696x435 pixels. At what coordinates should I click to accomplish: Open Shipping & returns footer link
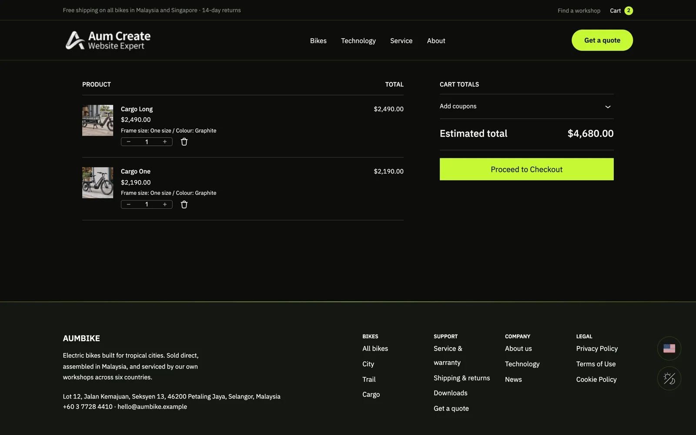pos(462,378)
